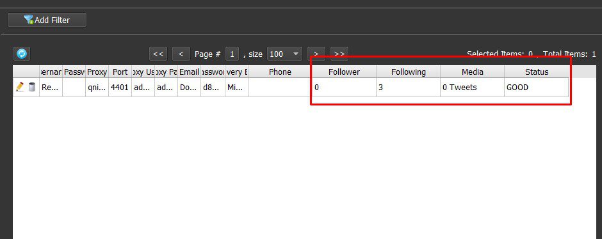Delete the account row with trash icon
This screenshot has height=239, width=602.
(x=32, y=88)
